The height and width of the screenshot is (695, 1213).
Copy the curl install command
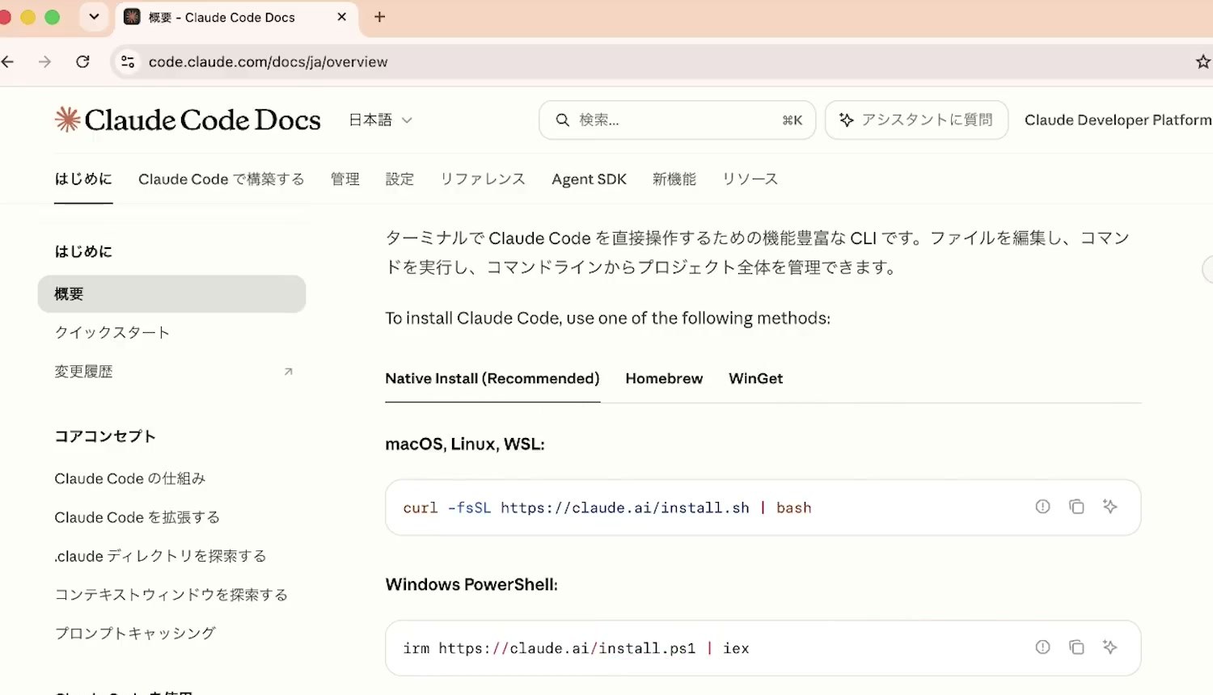tap(1076, 507)
